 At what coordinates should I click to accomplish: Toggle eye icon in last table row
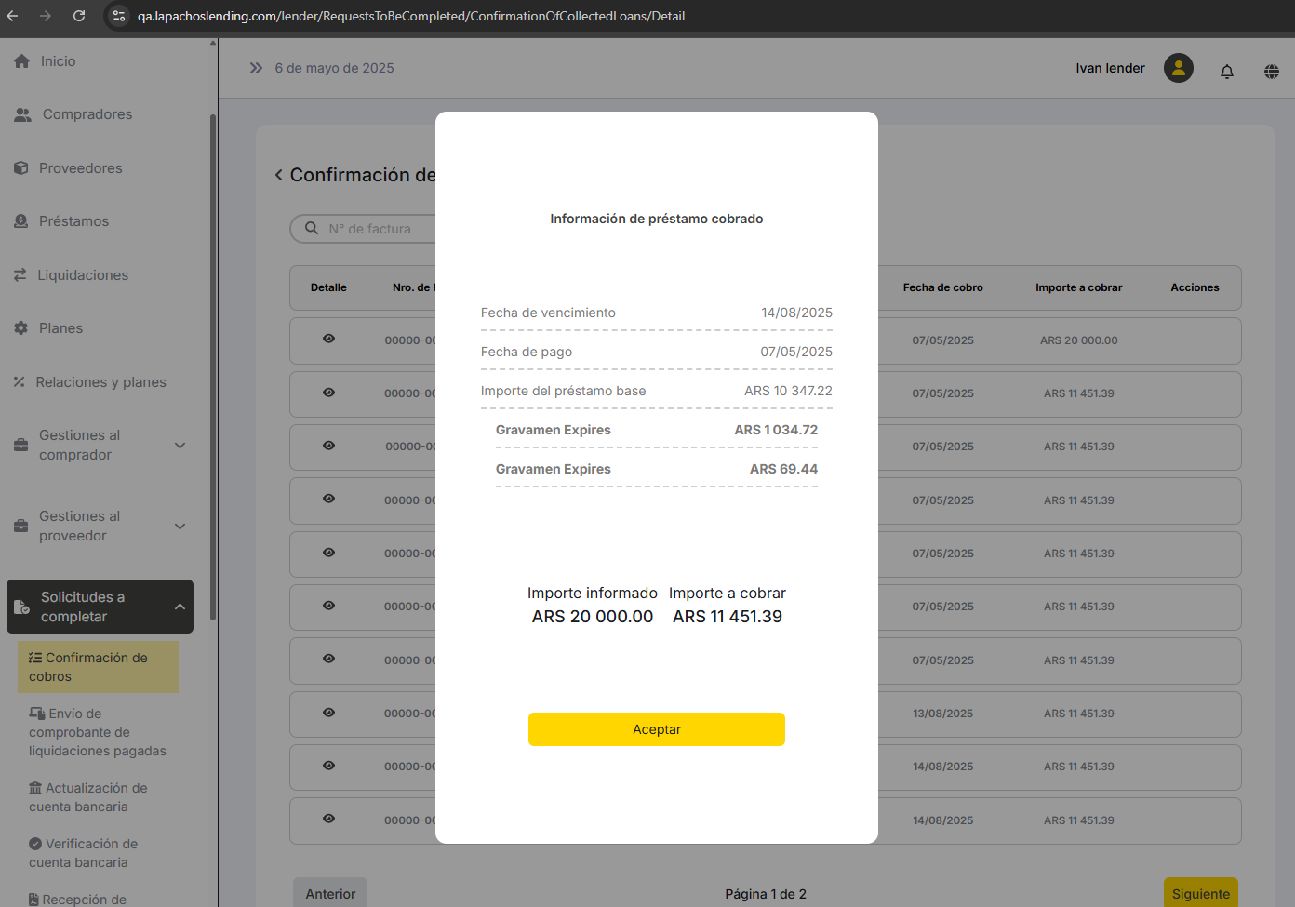[328, 820]
